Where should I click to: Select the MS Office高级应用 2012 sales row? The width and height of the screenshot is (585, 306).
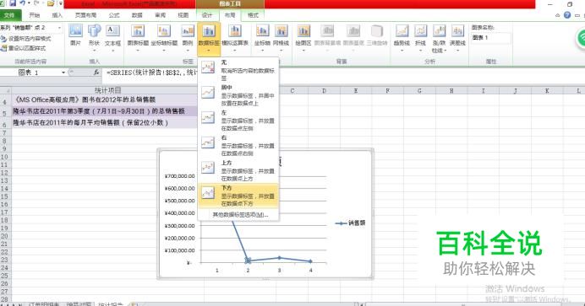click(x=105, y=99)
